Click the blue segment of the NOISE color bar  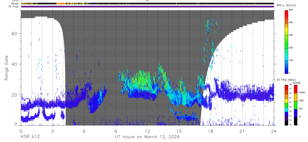click(x=296, y=113)
